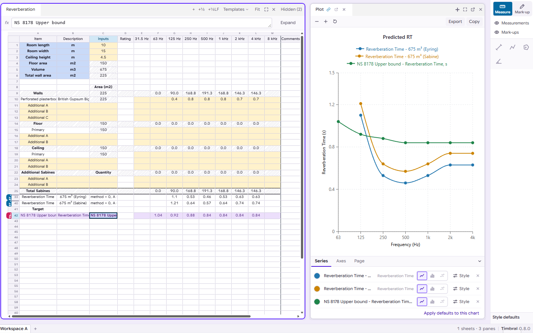Switch to the Axes tab
Image resolution: width=533 pixels, height=333 pixels.
tap(341, 261)
